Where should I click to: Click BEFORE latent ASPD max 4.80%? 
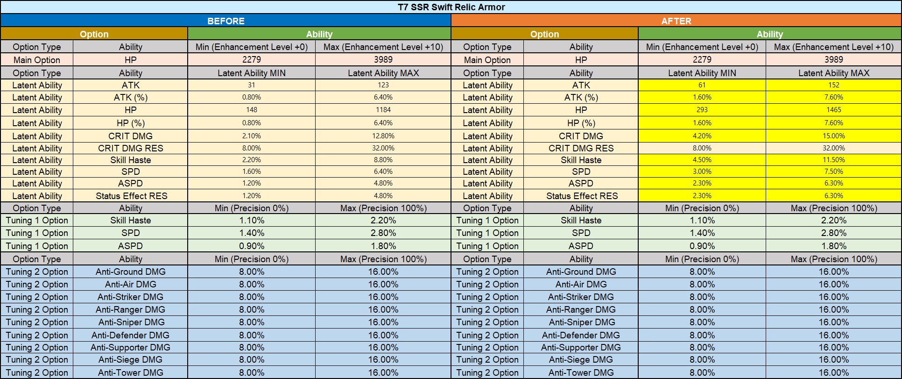coord(383,183)
